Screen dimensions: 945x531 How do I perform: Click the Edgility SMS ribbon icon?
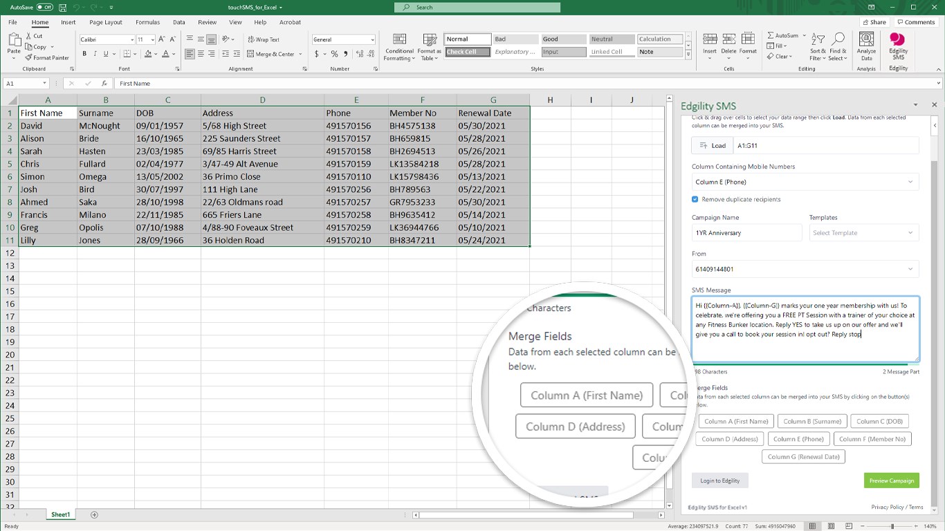(x=898, y=46)
